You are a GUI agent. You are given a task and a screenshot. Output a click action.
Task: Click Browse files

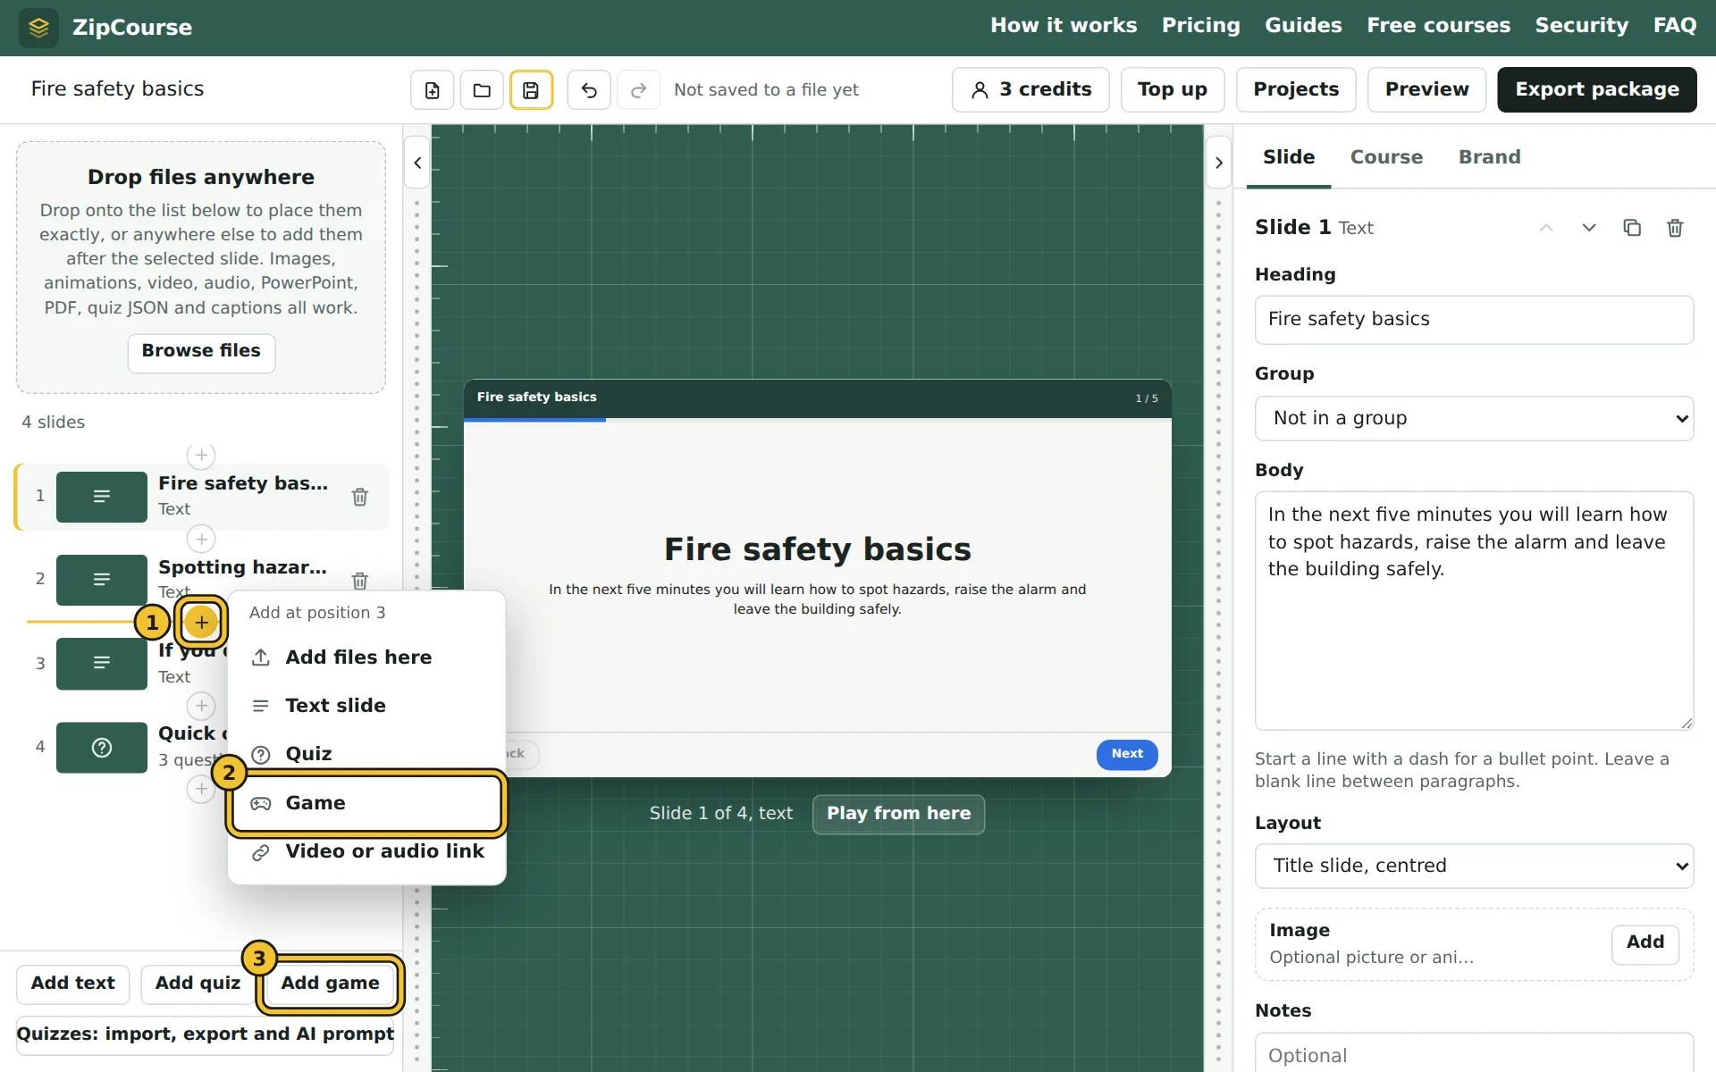(201, 352)
